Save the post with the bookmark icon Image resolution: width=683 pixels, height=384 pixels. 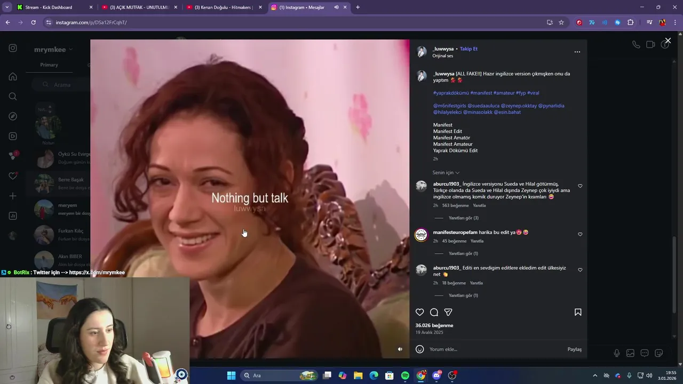(578, 312)
